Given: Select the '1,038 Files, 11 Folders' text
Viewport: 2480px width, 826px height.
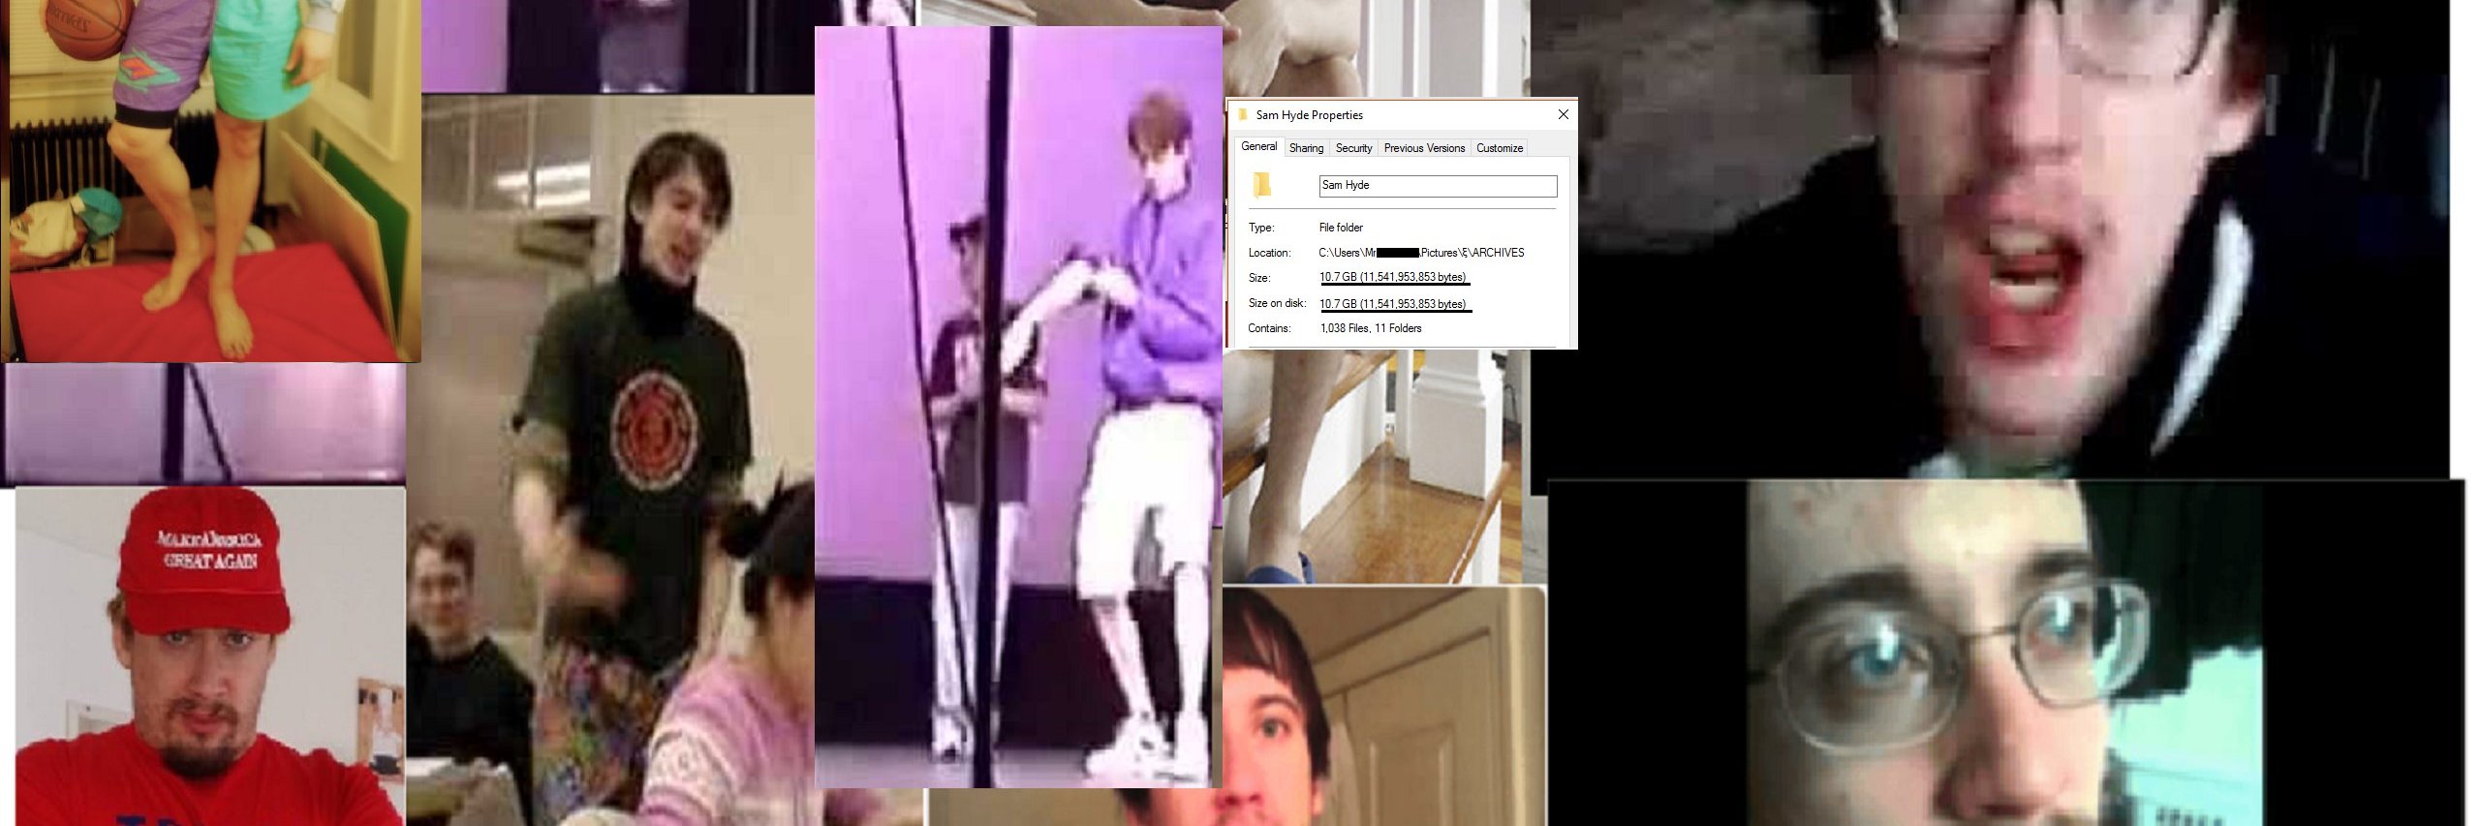Looking at the screenshot, I should click(x=1371, y=328).
